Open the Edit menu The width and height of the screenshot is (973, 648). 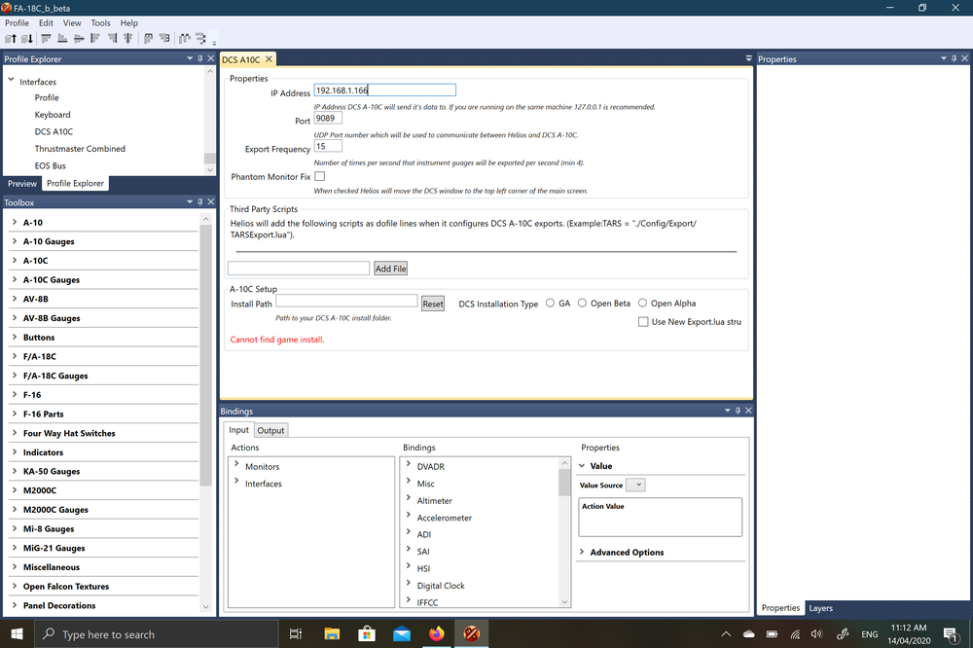46,23
